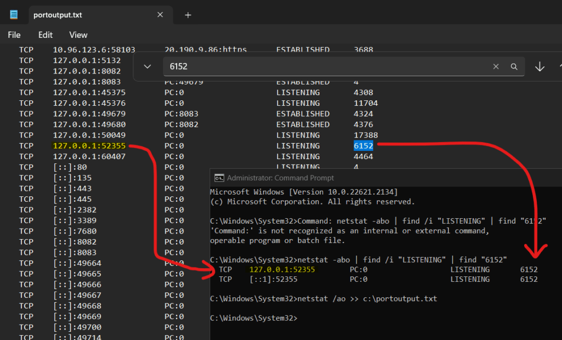
Task: Click PC:8083 foreign address
Action: point(181,114)
